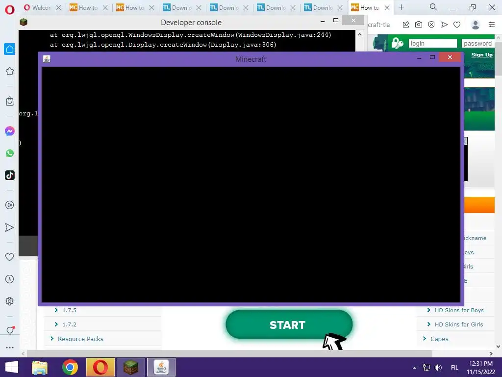Open HD Skins for Girls link
502x377 pixels.
(458, 324)
